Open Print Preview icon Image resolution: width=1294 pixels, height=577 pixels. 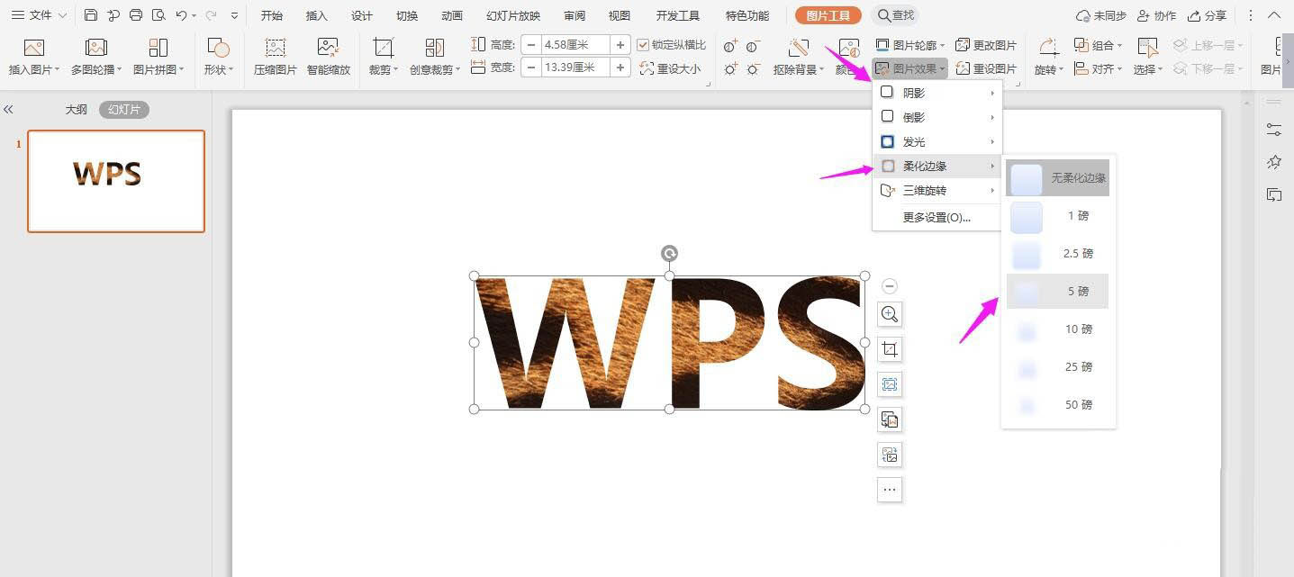[158, 15]
